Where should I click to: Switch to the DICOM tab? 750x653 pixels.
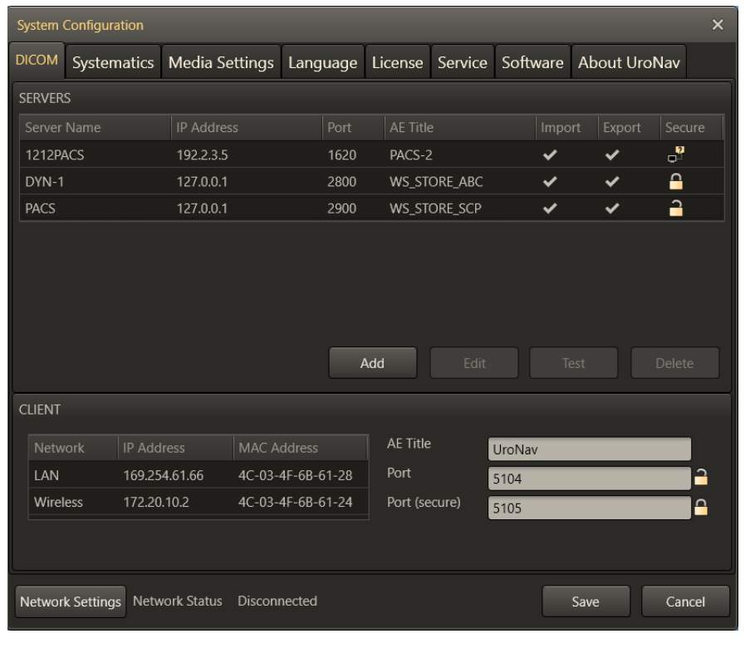[x=37, y=61]
